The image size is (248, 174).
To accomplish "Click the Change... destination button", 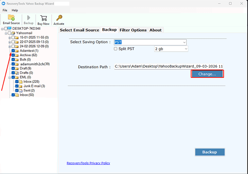I will [x=207, y=74].
